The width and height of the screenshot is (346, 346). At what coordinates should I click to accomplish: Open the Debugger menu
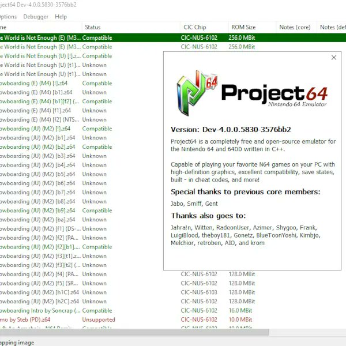36,17
